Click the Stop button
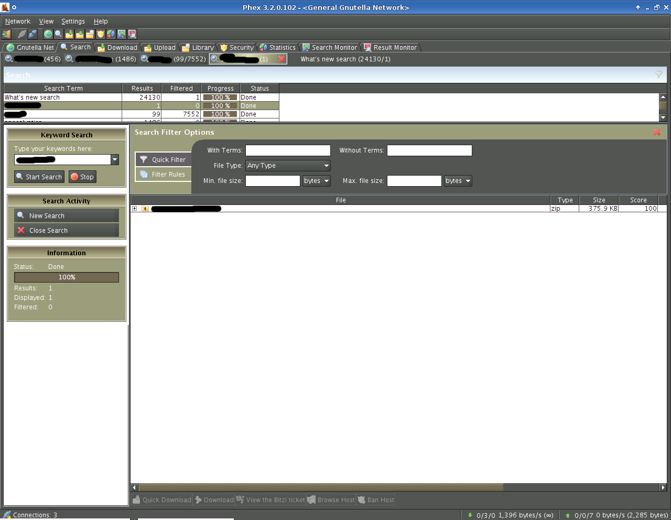The height and width of the screenshot is (520, 671). point(82,177)
